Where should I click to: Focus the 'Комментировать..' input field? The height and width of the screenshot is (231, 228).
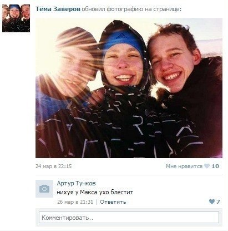coord(129,218)
